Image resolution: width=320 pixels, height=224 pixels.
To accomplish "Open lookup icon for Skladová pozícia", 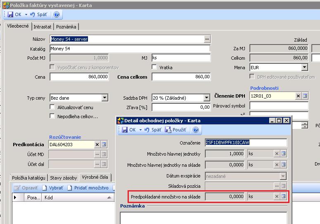I will pos(284,186).
